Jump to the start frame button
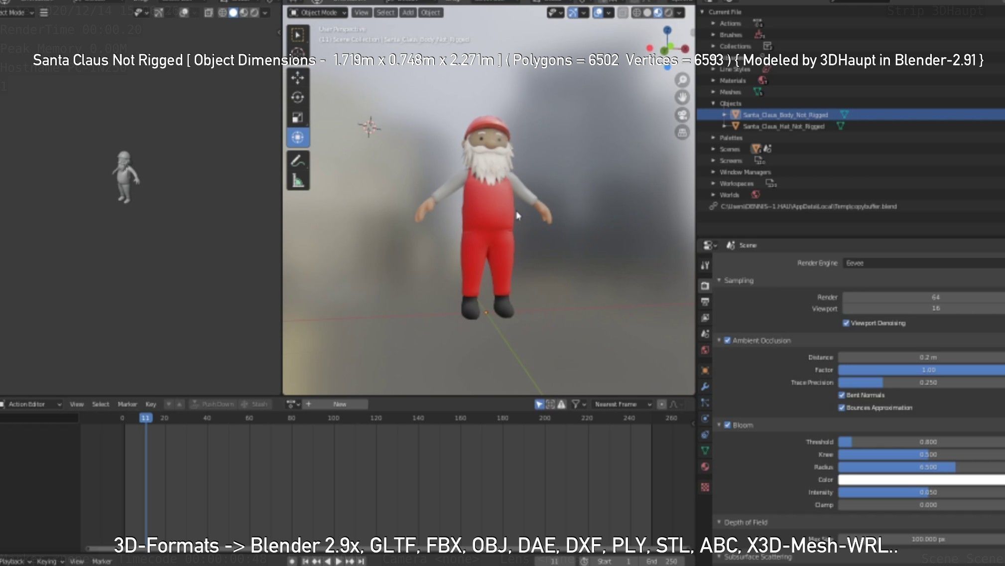1005x566 pixels. 305,562
